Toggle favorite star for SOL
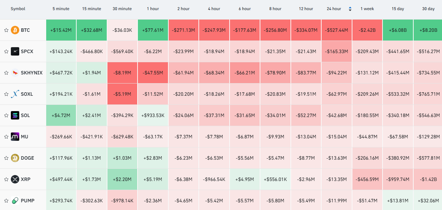Viewport: 442px width, 210px height. pos(6,115)
